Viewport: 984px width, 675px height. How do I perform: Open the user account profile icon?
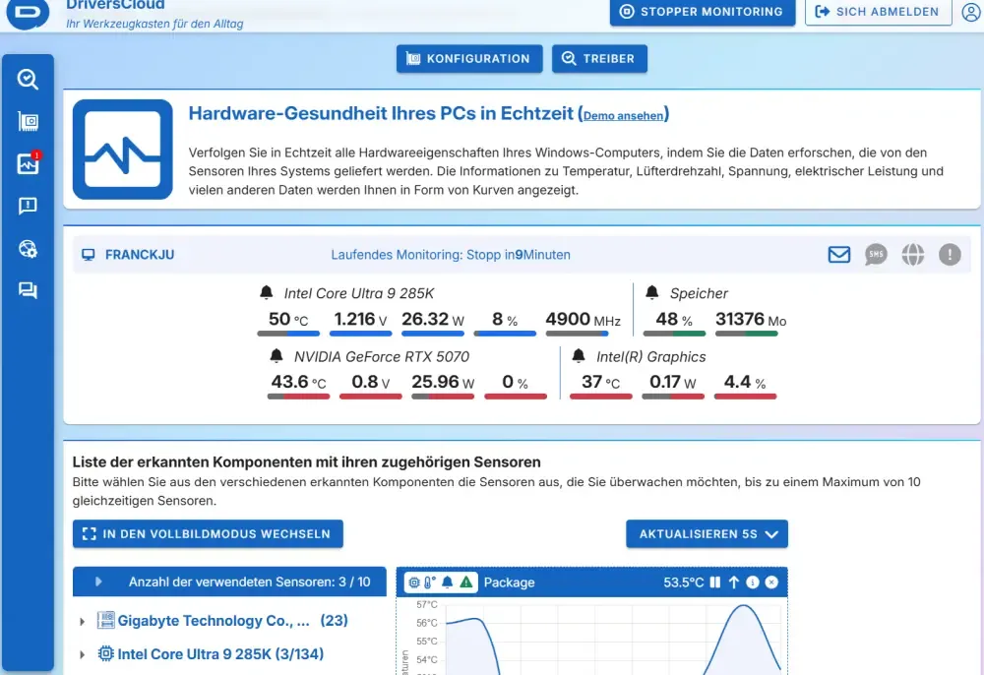click(x=971, y=12)
